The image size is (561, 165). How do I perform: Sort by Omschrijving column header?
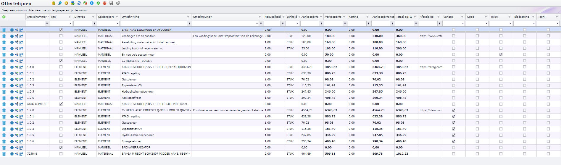point(130,17)
